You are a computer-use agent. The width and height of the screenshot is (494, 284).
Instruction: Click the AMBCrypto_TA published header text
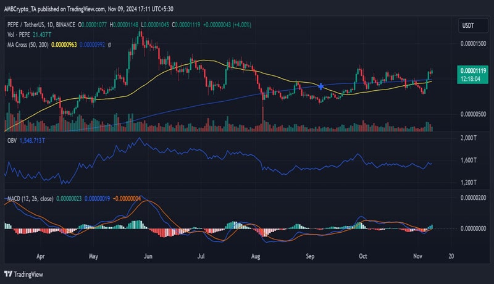click(88, 9)
